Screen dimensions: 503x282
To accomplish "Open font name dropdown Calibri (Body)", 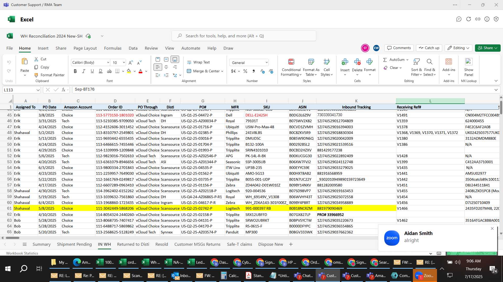I will 108,62.
